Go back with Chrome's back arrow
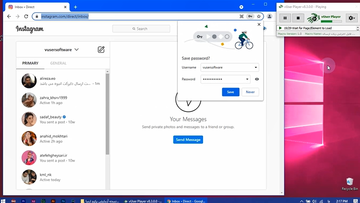Screen dimensions: 360x203 [x=9, y=16]
